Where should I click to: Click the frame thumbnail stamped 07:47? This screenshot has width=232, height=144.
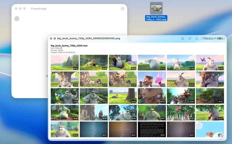point(210,113)
